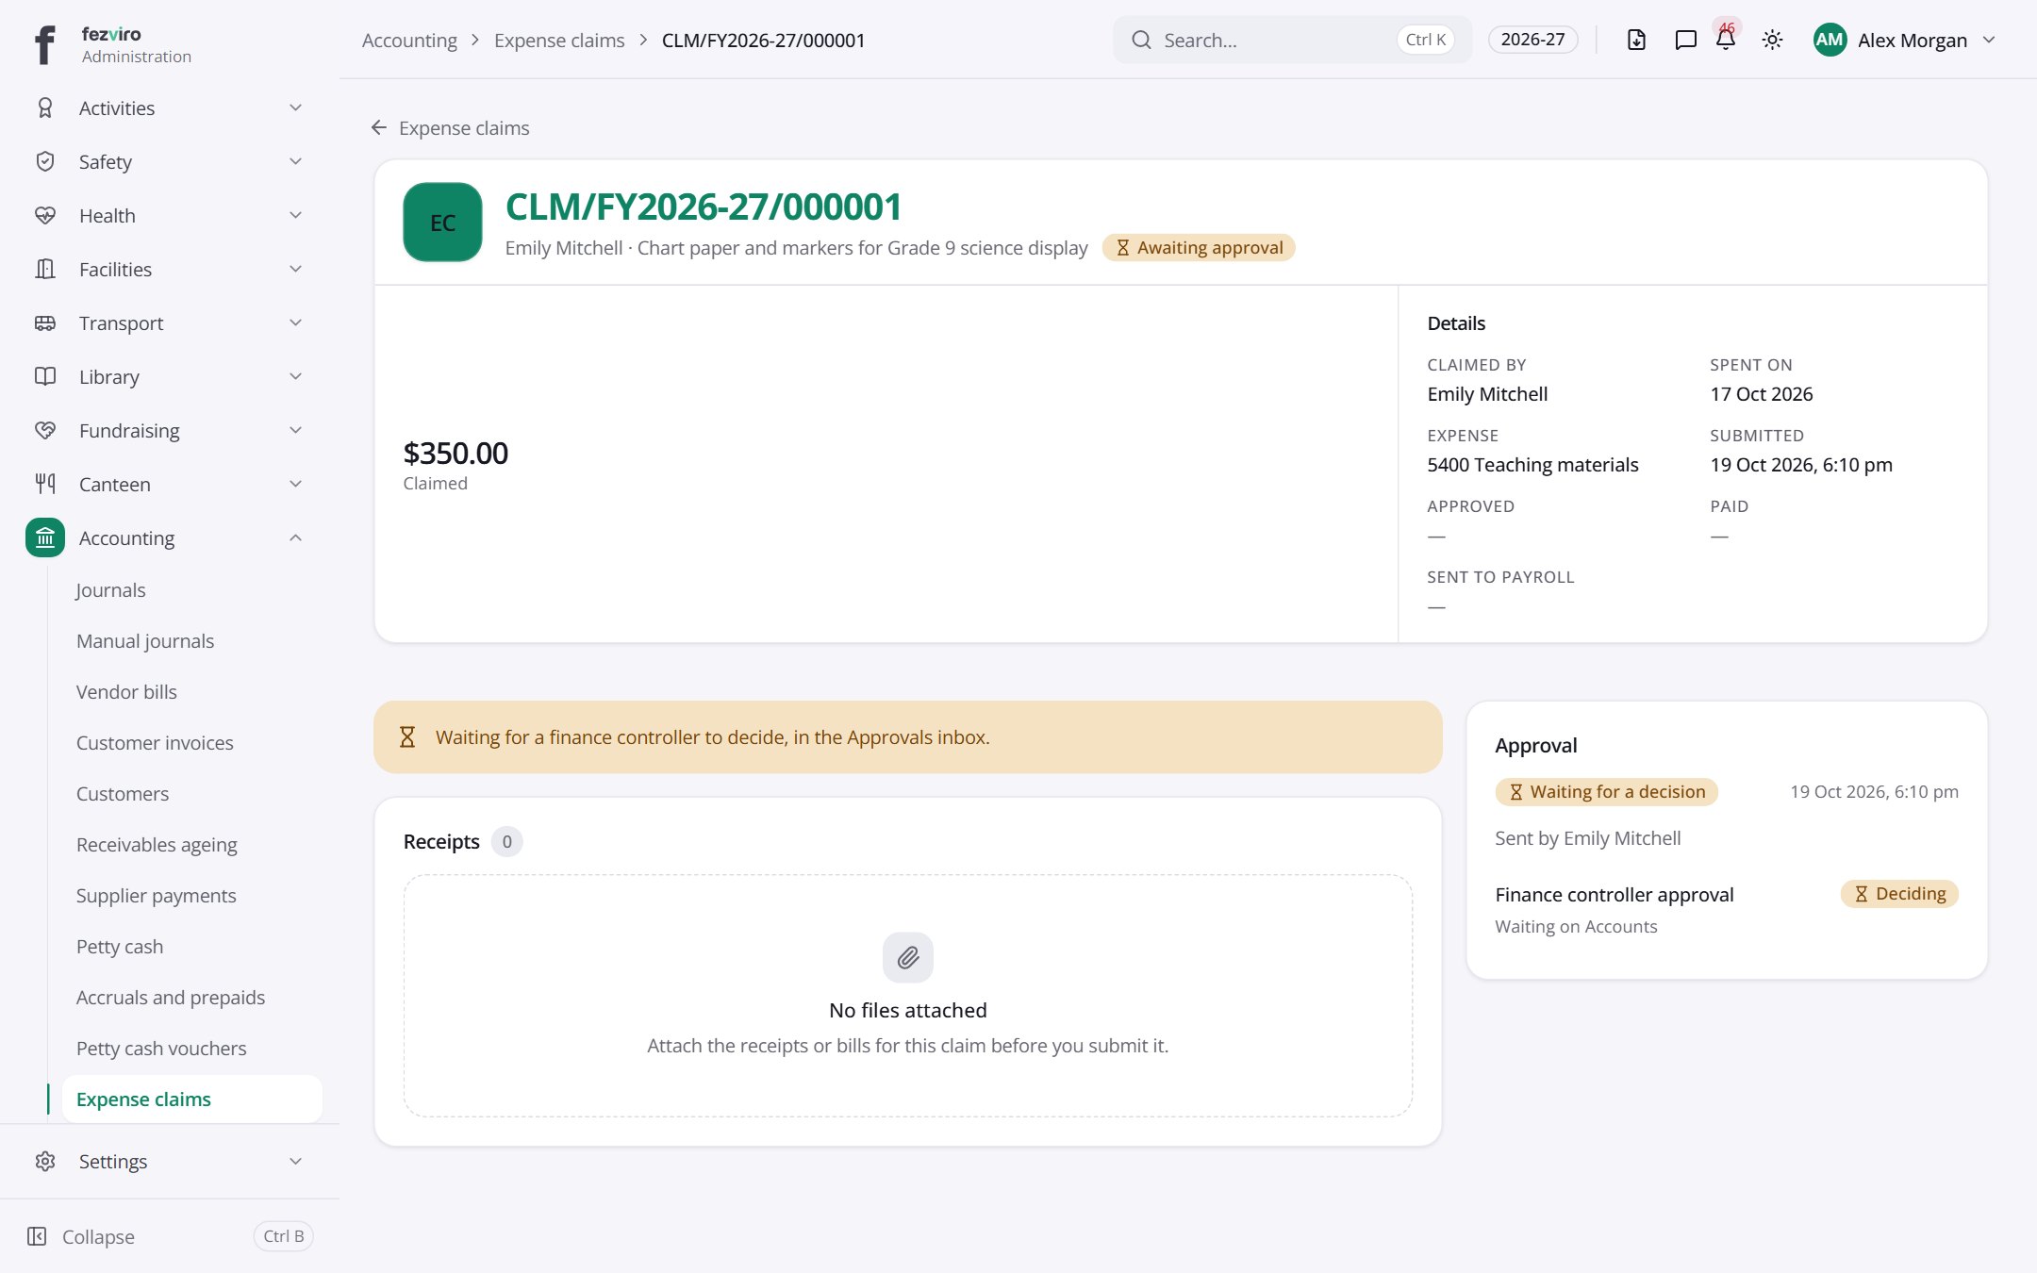The image size is (2037, 1273).
Task: Collapse the Accounting menu chevron
Action: tap(295, 537)
